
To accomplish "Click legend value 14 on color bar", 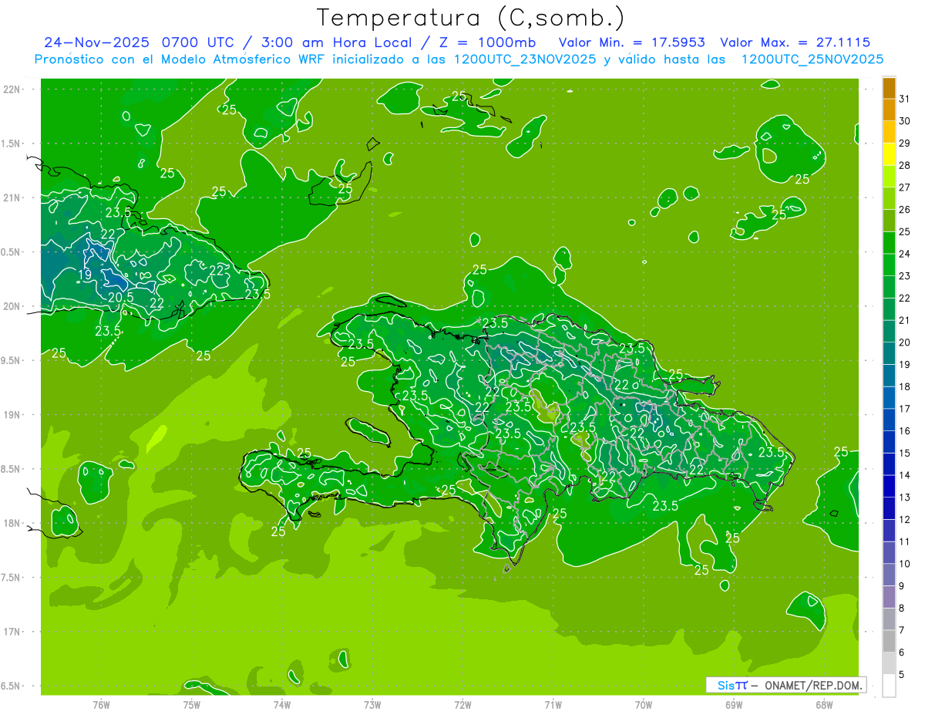I will (x=905, y=475).
